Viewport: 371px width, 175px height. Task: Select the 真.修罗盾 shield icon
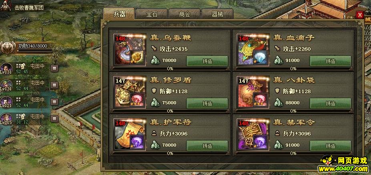pyautogui.click(x=130, y=92)
